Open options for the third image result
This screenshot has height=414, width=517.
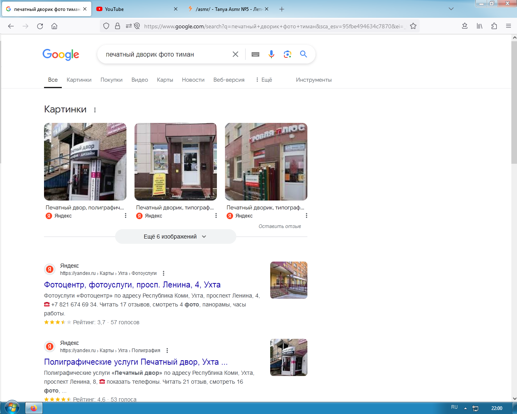click(307, 216)
